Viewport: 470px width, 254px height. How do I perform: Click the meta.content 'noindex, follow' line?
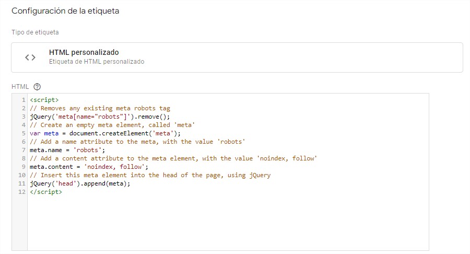(x=89, y=167)
